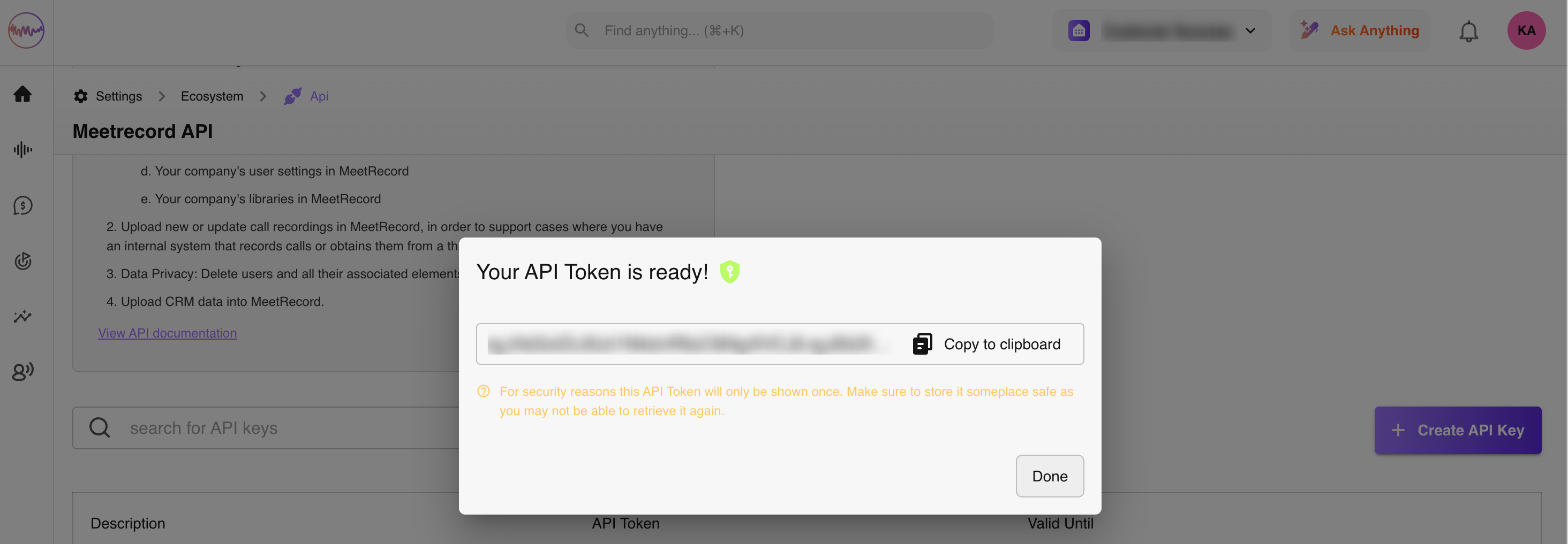Click the Description column header
The image size is (1568, 544).
pyautogui.click(x=128, y=523)
